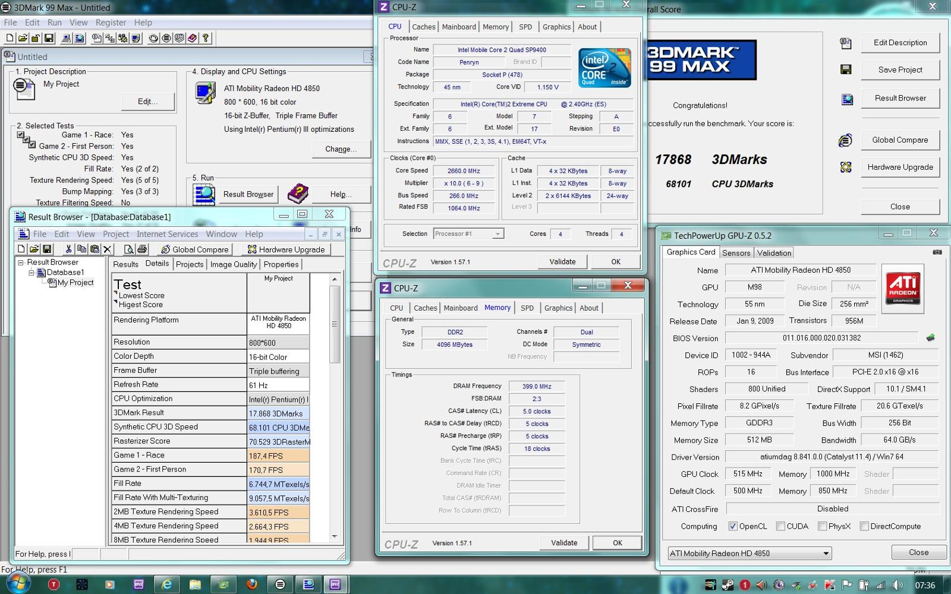Click the purple help book icon beside Help button
The width and height of the screenshot is (951, 594).
[x=298, y=194]
